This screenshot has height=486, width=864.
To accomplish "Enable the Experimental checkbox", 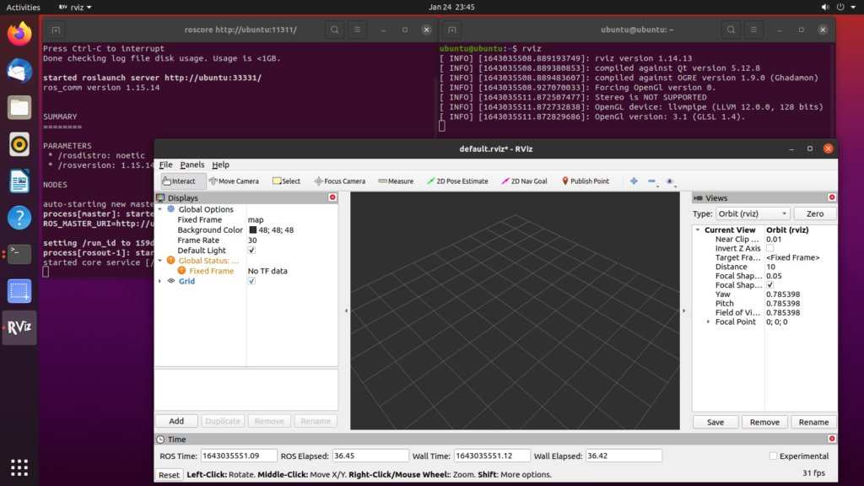I will (773, 456).
